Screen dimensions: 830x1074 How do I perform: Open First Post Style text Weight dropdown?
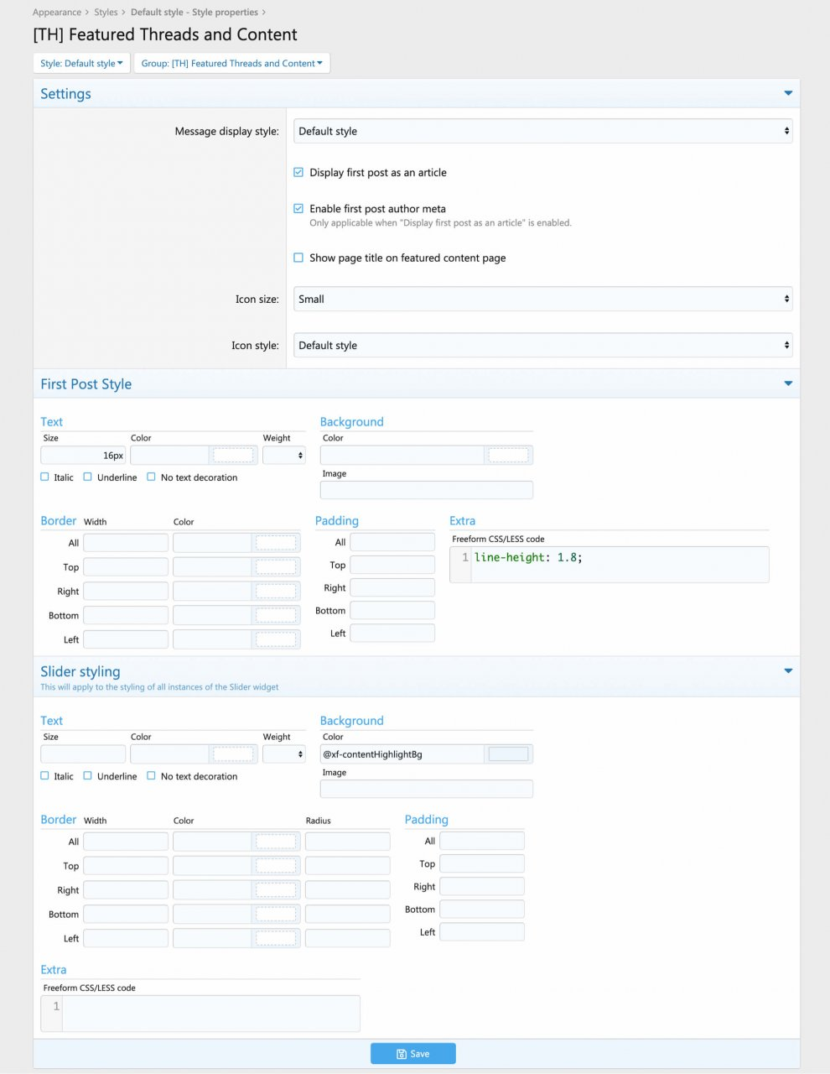(284, 455)
